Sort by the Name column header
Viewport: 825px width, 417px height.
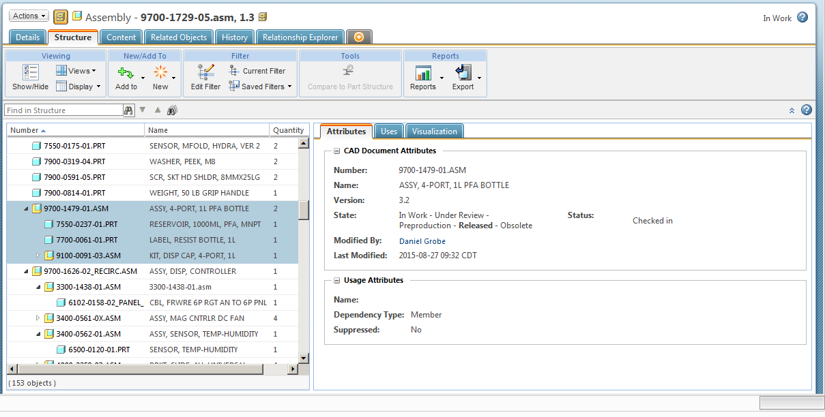click(207, 130)
